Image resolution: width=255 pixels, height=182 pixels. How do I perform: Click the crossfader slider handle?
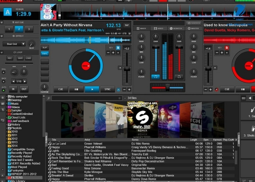(x=168, y=88)
